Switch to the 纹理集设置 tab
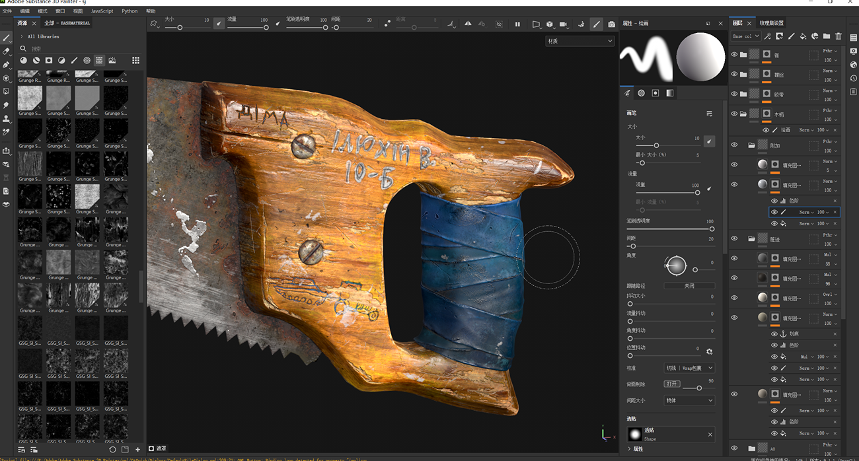This screenshot has height=461, width=859. pyautogui.click(x=771, y=23)
